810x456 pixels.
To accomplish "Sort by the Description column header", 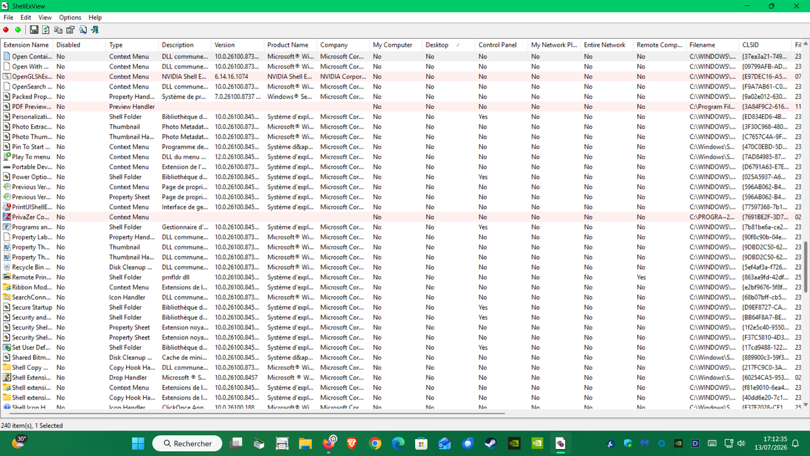I will 185,45.
